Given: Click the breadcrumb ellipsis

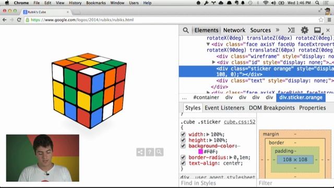Looking at the screenshot, I should click(184, 98).
